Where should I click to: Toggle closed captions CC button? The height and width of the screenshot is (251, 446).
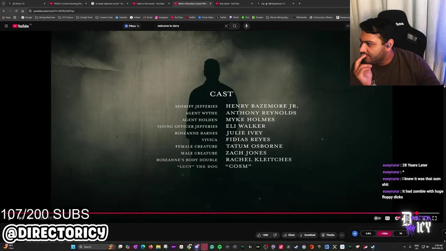pos(387,218)
